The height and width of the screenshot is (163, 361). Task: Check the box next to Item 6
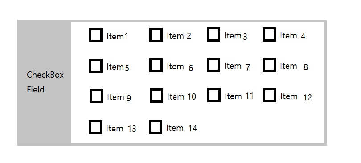[156, 65]
